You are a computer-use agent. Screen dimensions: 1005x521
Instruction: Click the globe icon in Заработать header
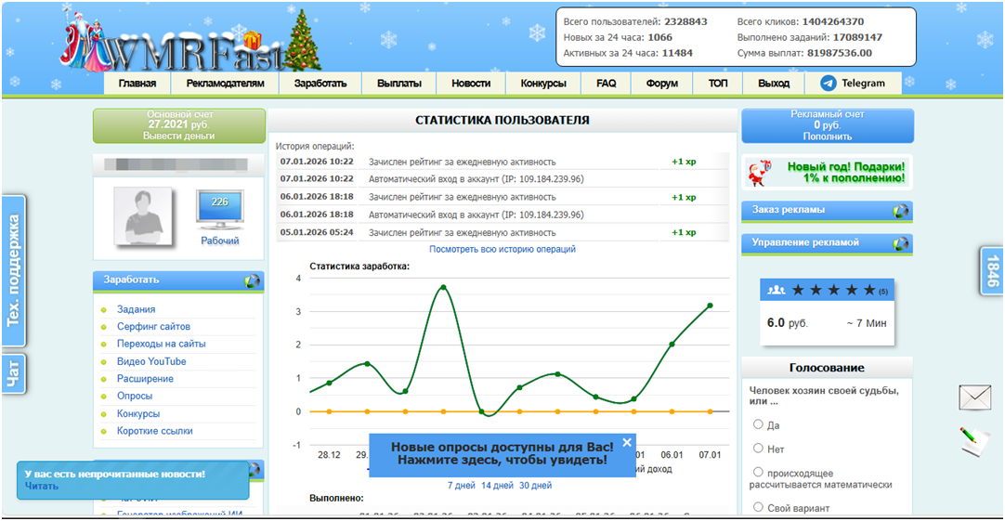coord(252,280)
